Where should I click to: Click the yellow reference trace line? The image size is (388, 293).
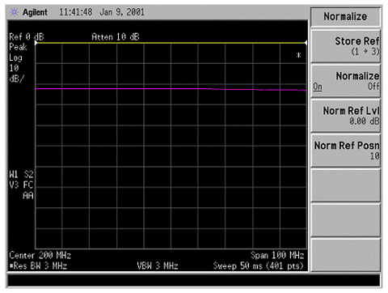(x=171, y=43)
